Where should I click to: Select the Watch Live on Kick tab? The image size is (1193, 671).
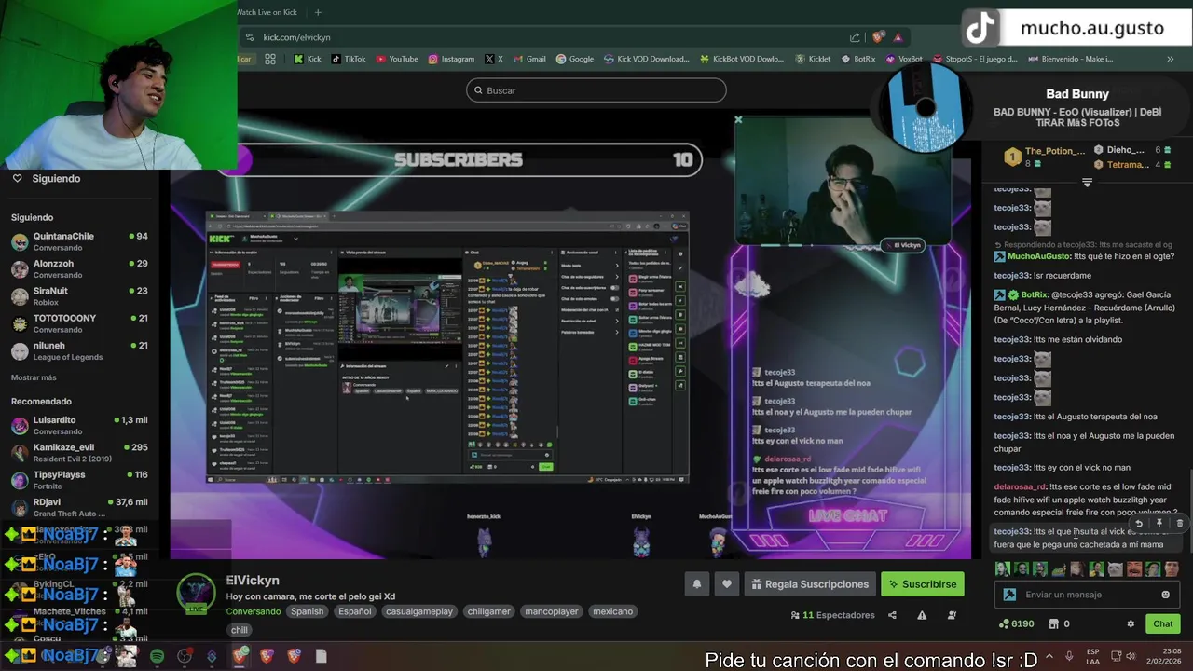pyautogui.click(x=267, y=12)
